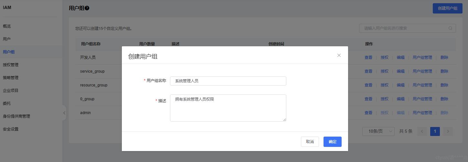This screenshot has height=162, width=468.
Task: Open 身份提供商管理 from sidebar
Action: (16, 116)
